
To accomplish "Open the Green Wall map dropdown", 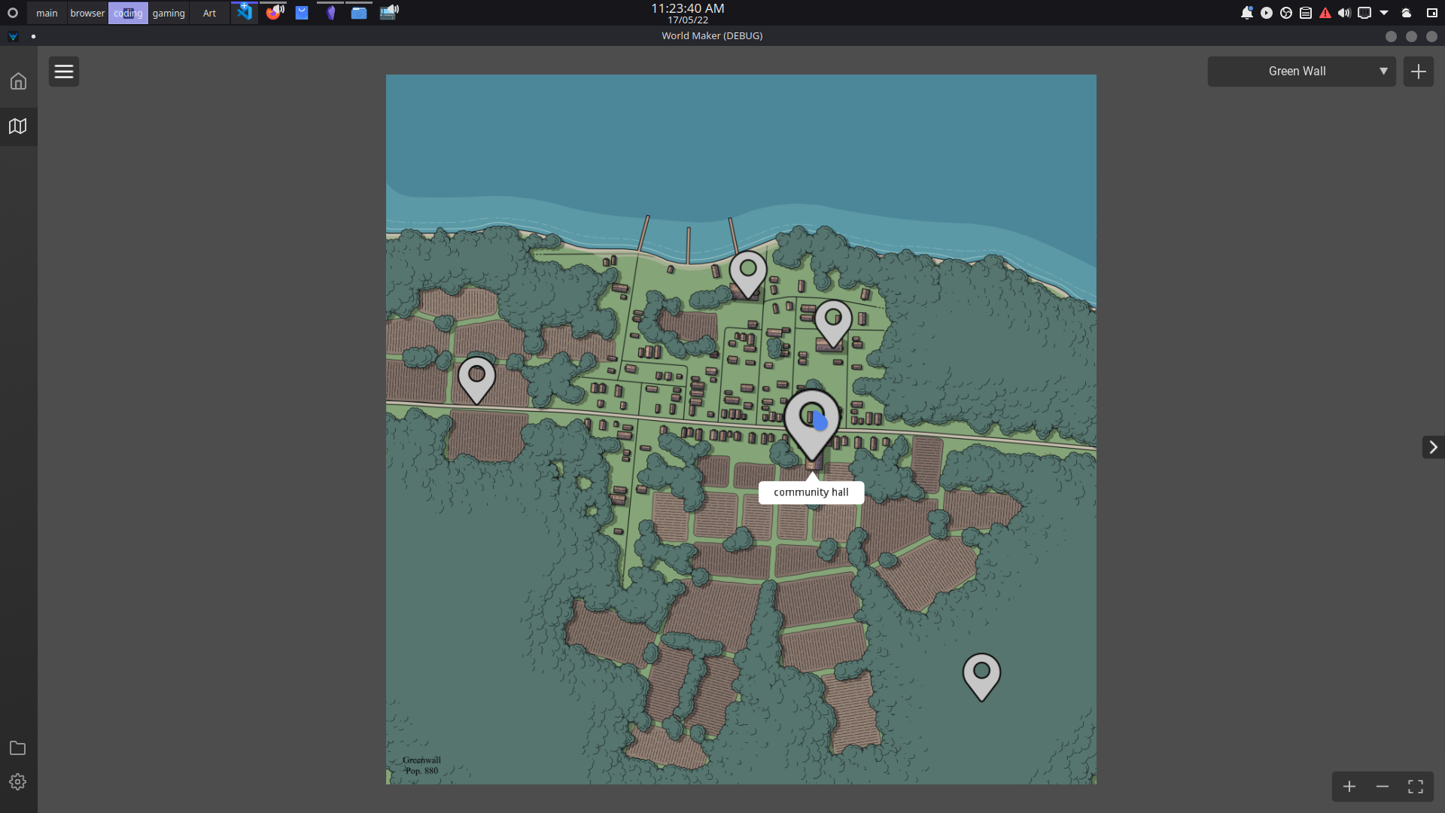I will click(x=1301, y=72).
